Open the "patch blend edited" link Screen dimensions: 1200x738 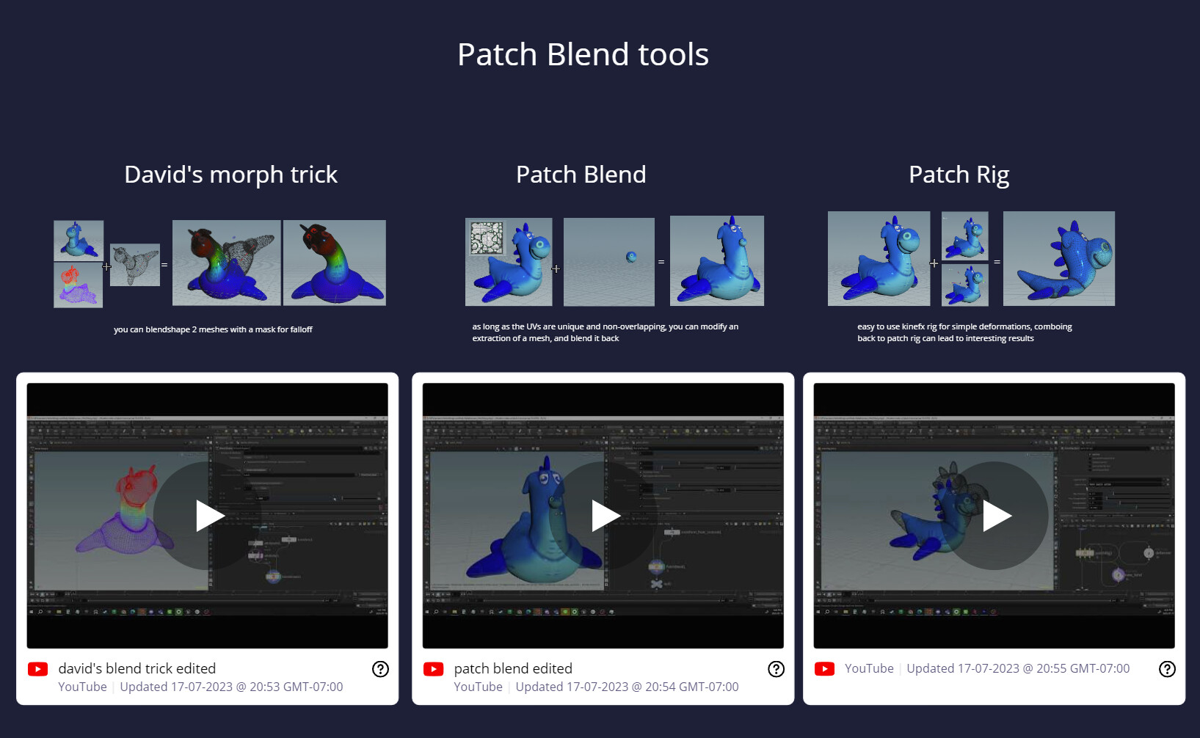pyautogui.click(x=513, y=668)
